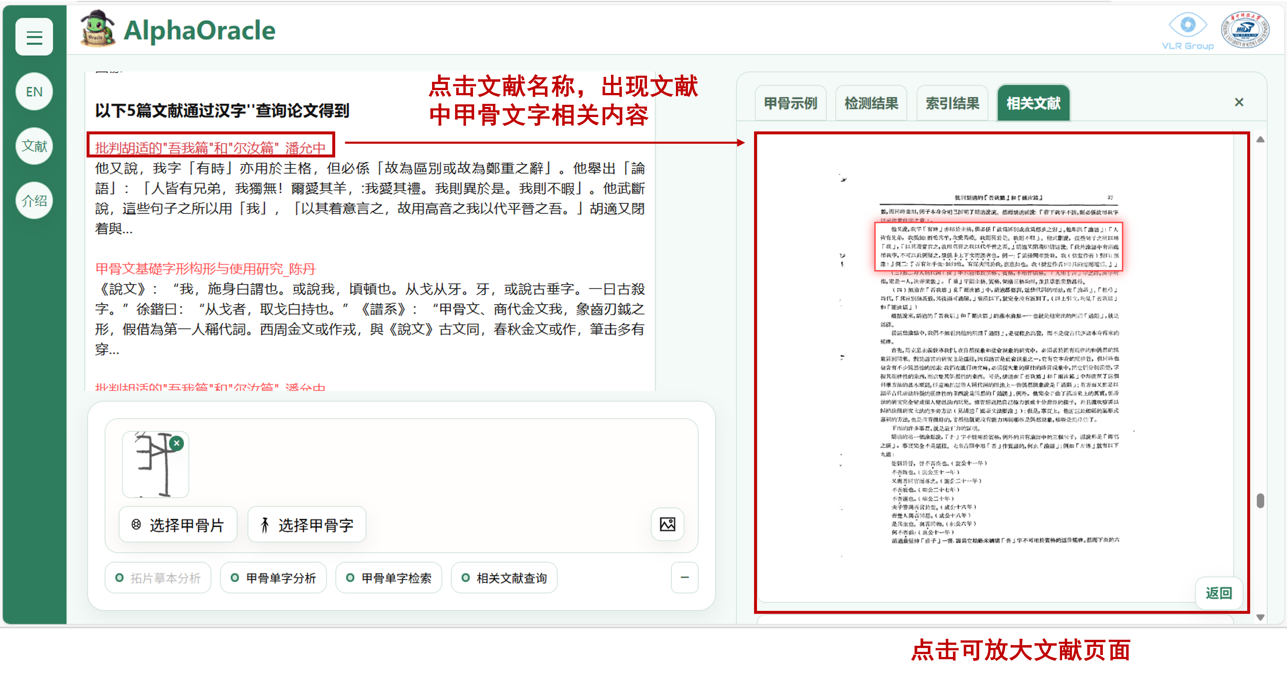This screenshot has height=678, width=1287.
Task: Switch to the 甲骨示例 tab
Action: (x=790, y=103)
